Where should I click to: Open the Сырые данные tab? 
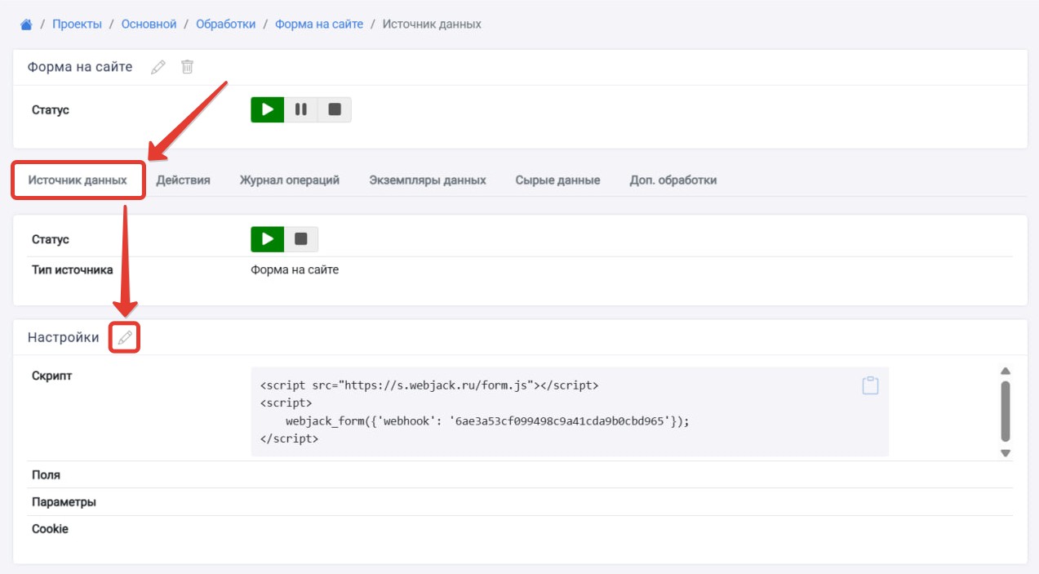pos(557,180)
